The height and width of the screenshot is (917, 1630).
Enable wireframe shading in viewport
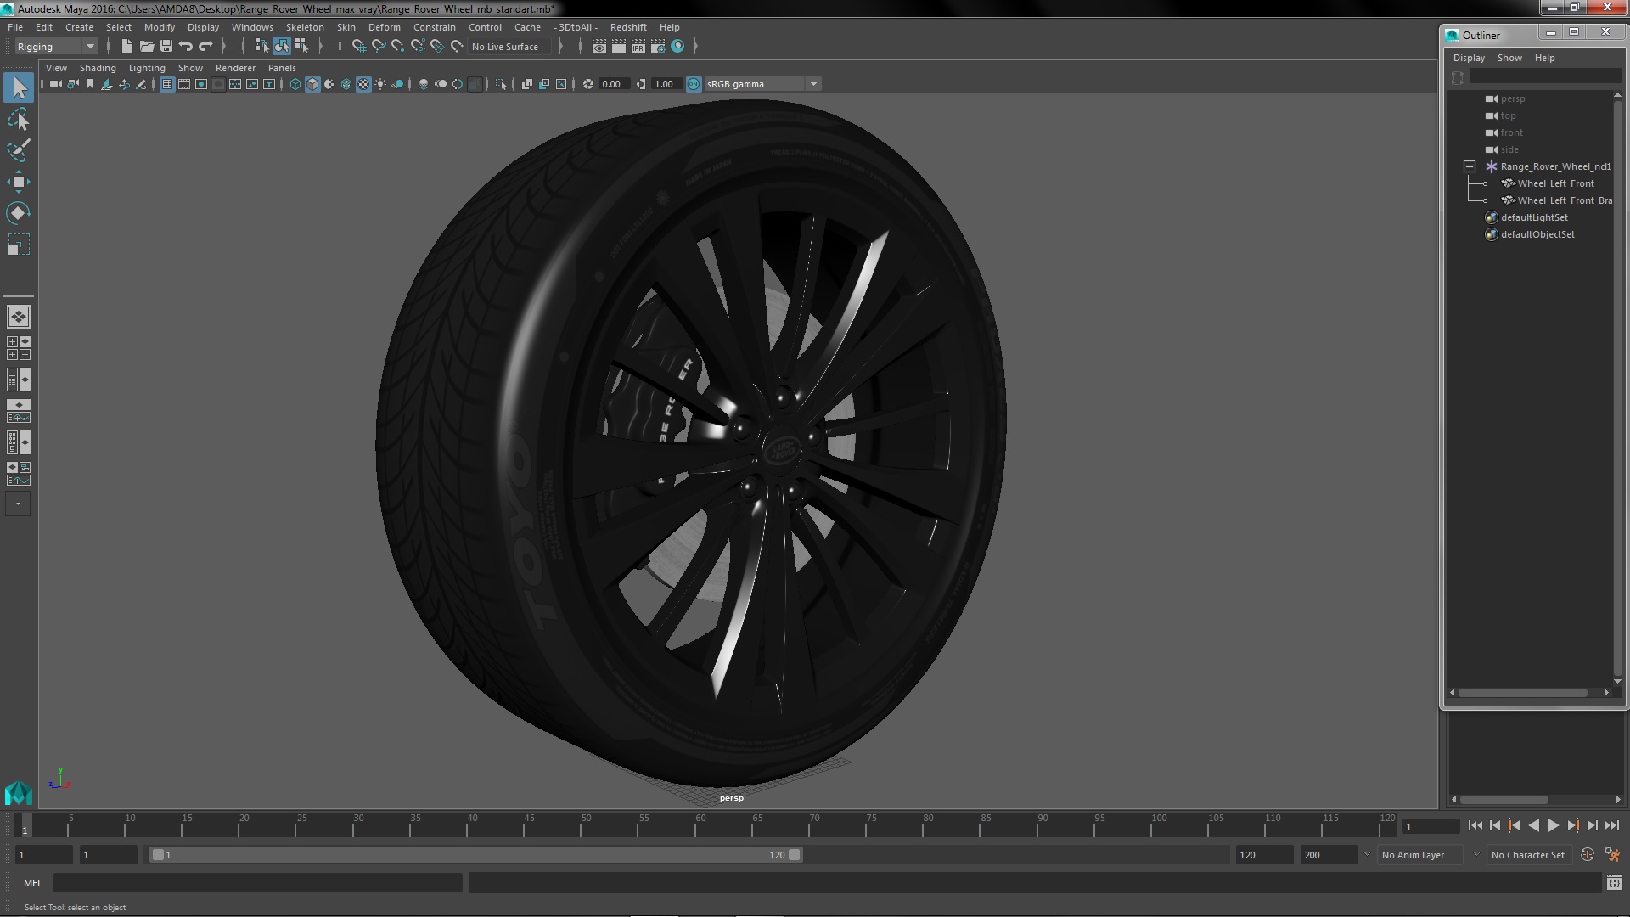pyautogui.click(x=295, y=84)
